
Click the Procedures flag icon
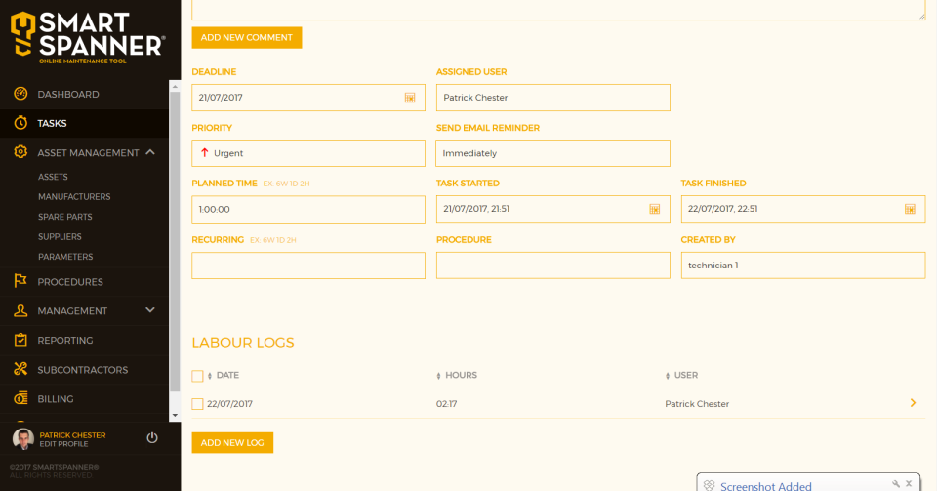click(x=20, y=281)
